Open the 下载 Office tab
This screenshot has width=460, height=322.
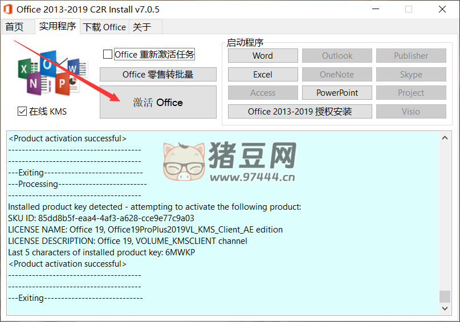[104, 27]
